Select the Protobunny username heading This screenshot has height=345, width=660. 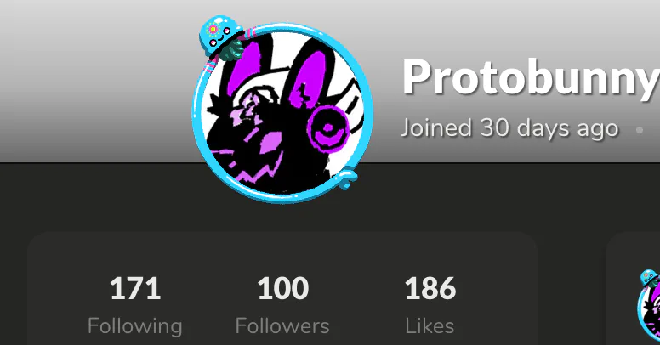click(531, 79)
